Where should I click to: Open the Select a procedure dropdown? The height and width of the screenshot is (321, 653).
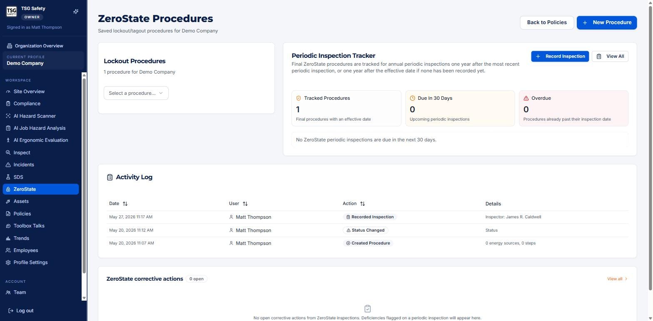click(136, 93)
